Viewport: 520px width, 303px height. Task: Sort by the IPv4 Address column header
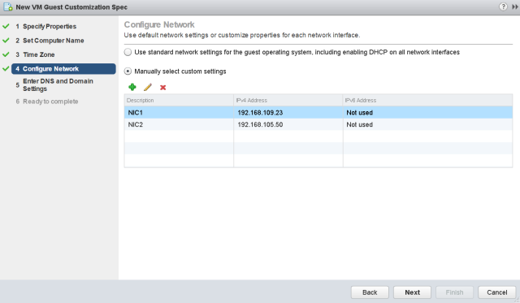[x=288, y=100]
